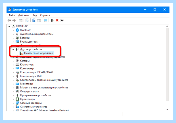Open the Справка menu
The height and width of the screenshot is (123, 176).
[x=45, y=15]
